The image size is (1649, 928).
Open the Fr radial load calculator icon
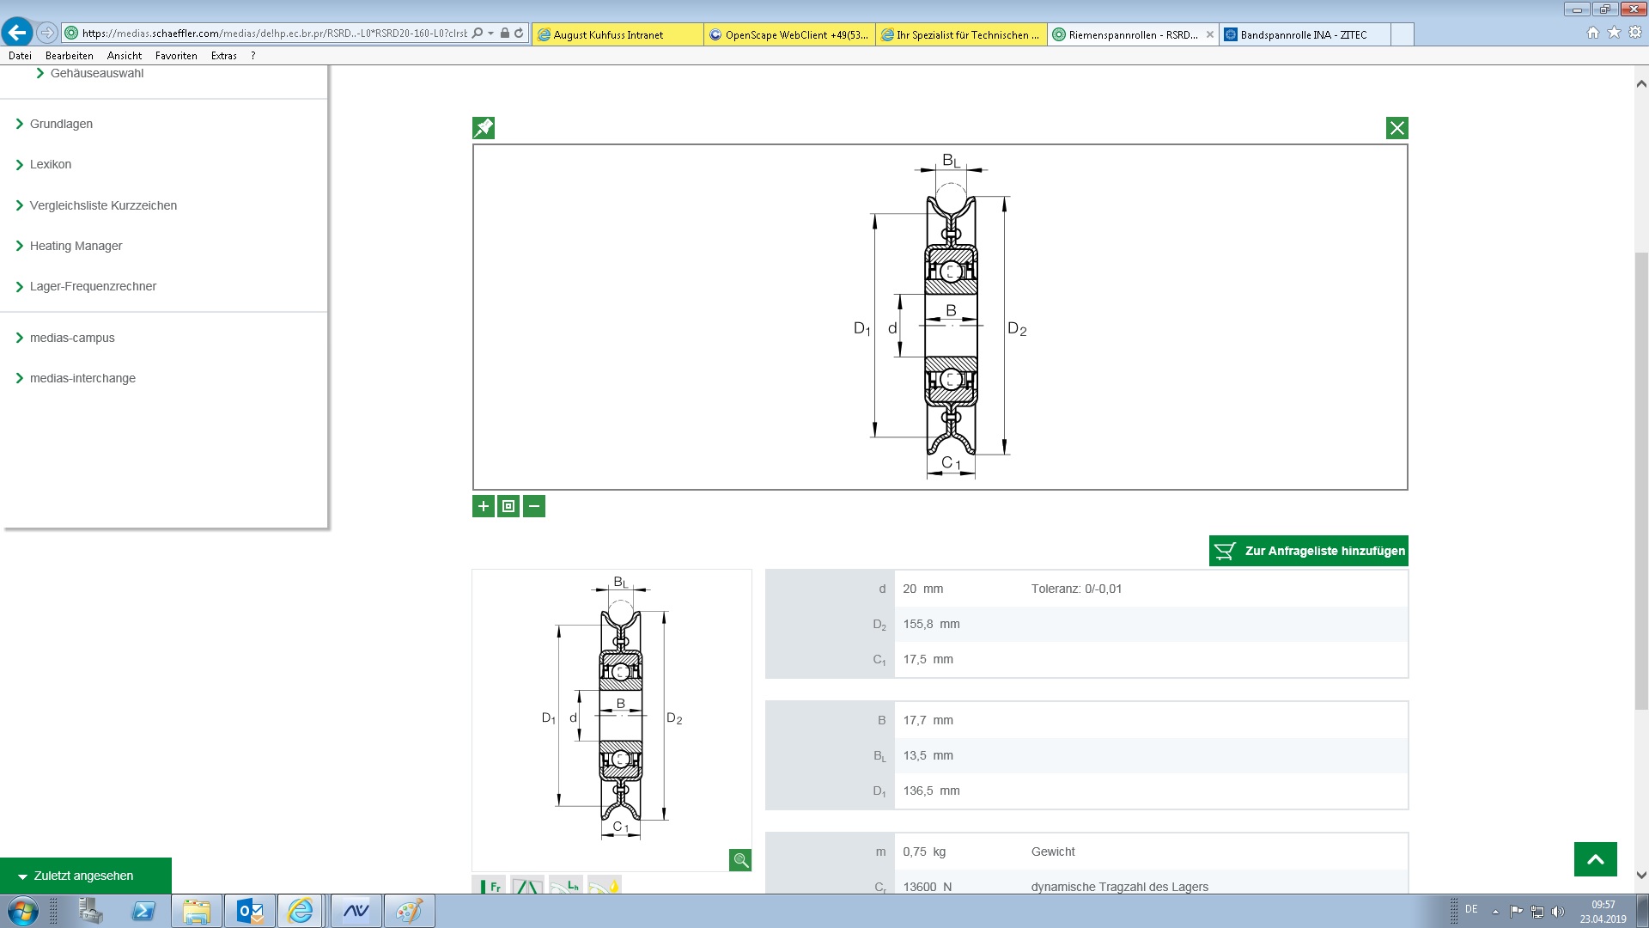pos(490,886)
